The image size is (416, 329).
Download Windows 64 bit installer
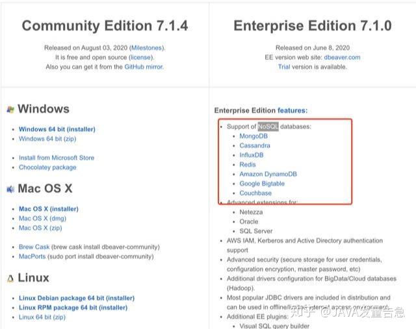[57, 129]
